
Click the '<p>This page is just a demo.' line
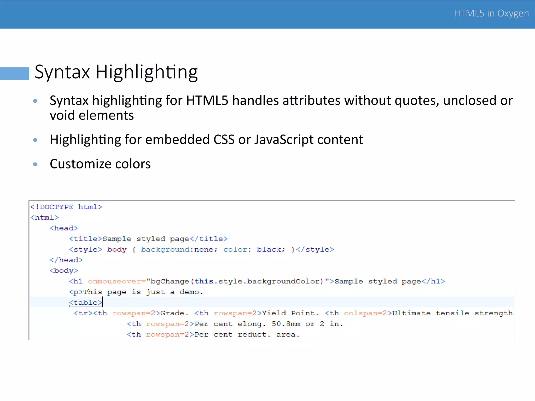136,292
